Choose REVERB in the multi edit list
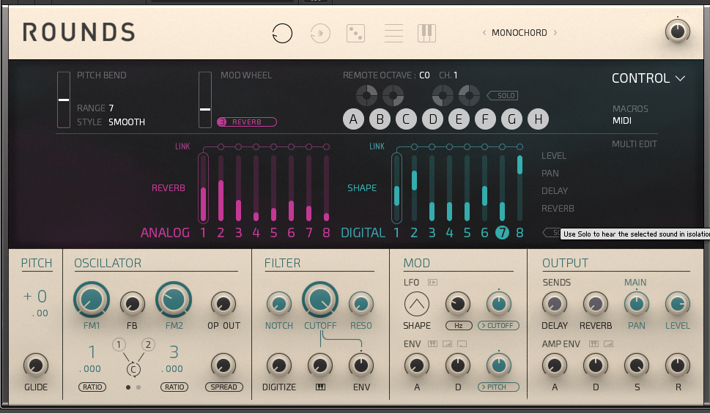The height and width of the screenshot is (413, 710). coord(558,209)
